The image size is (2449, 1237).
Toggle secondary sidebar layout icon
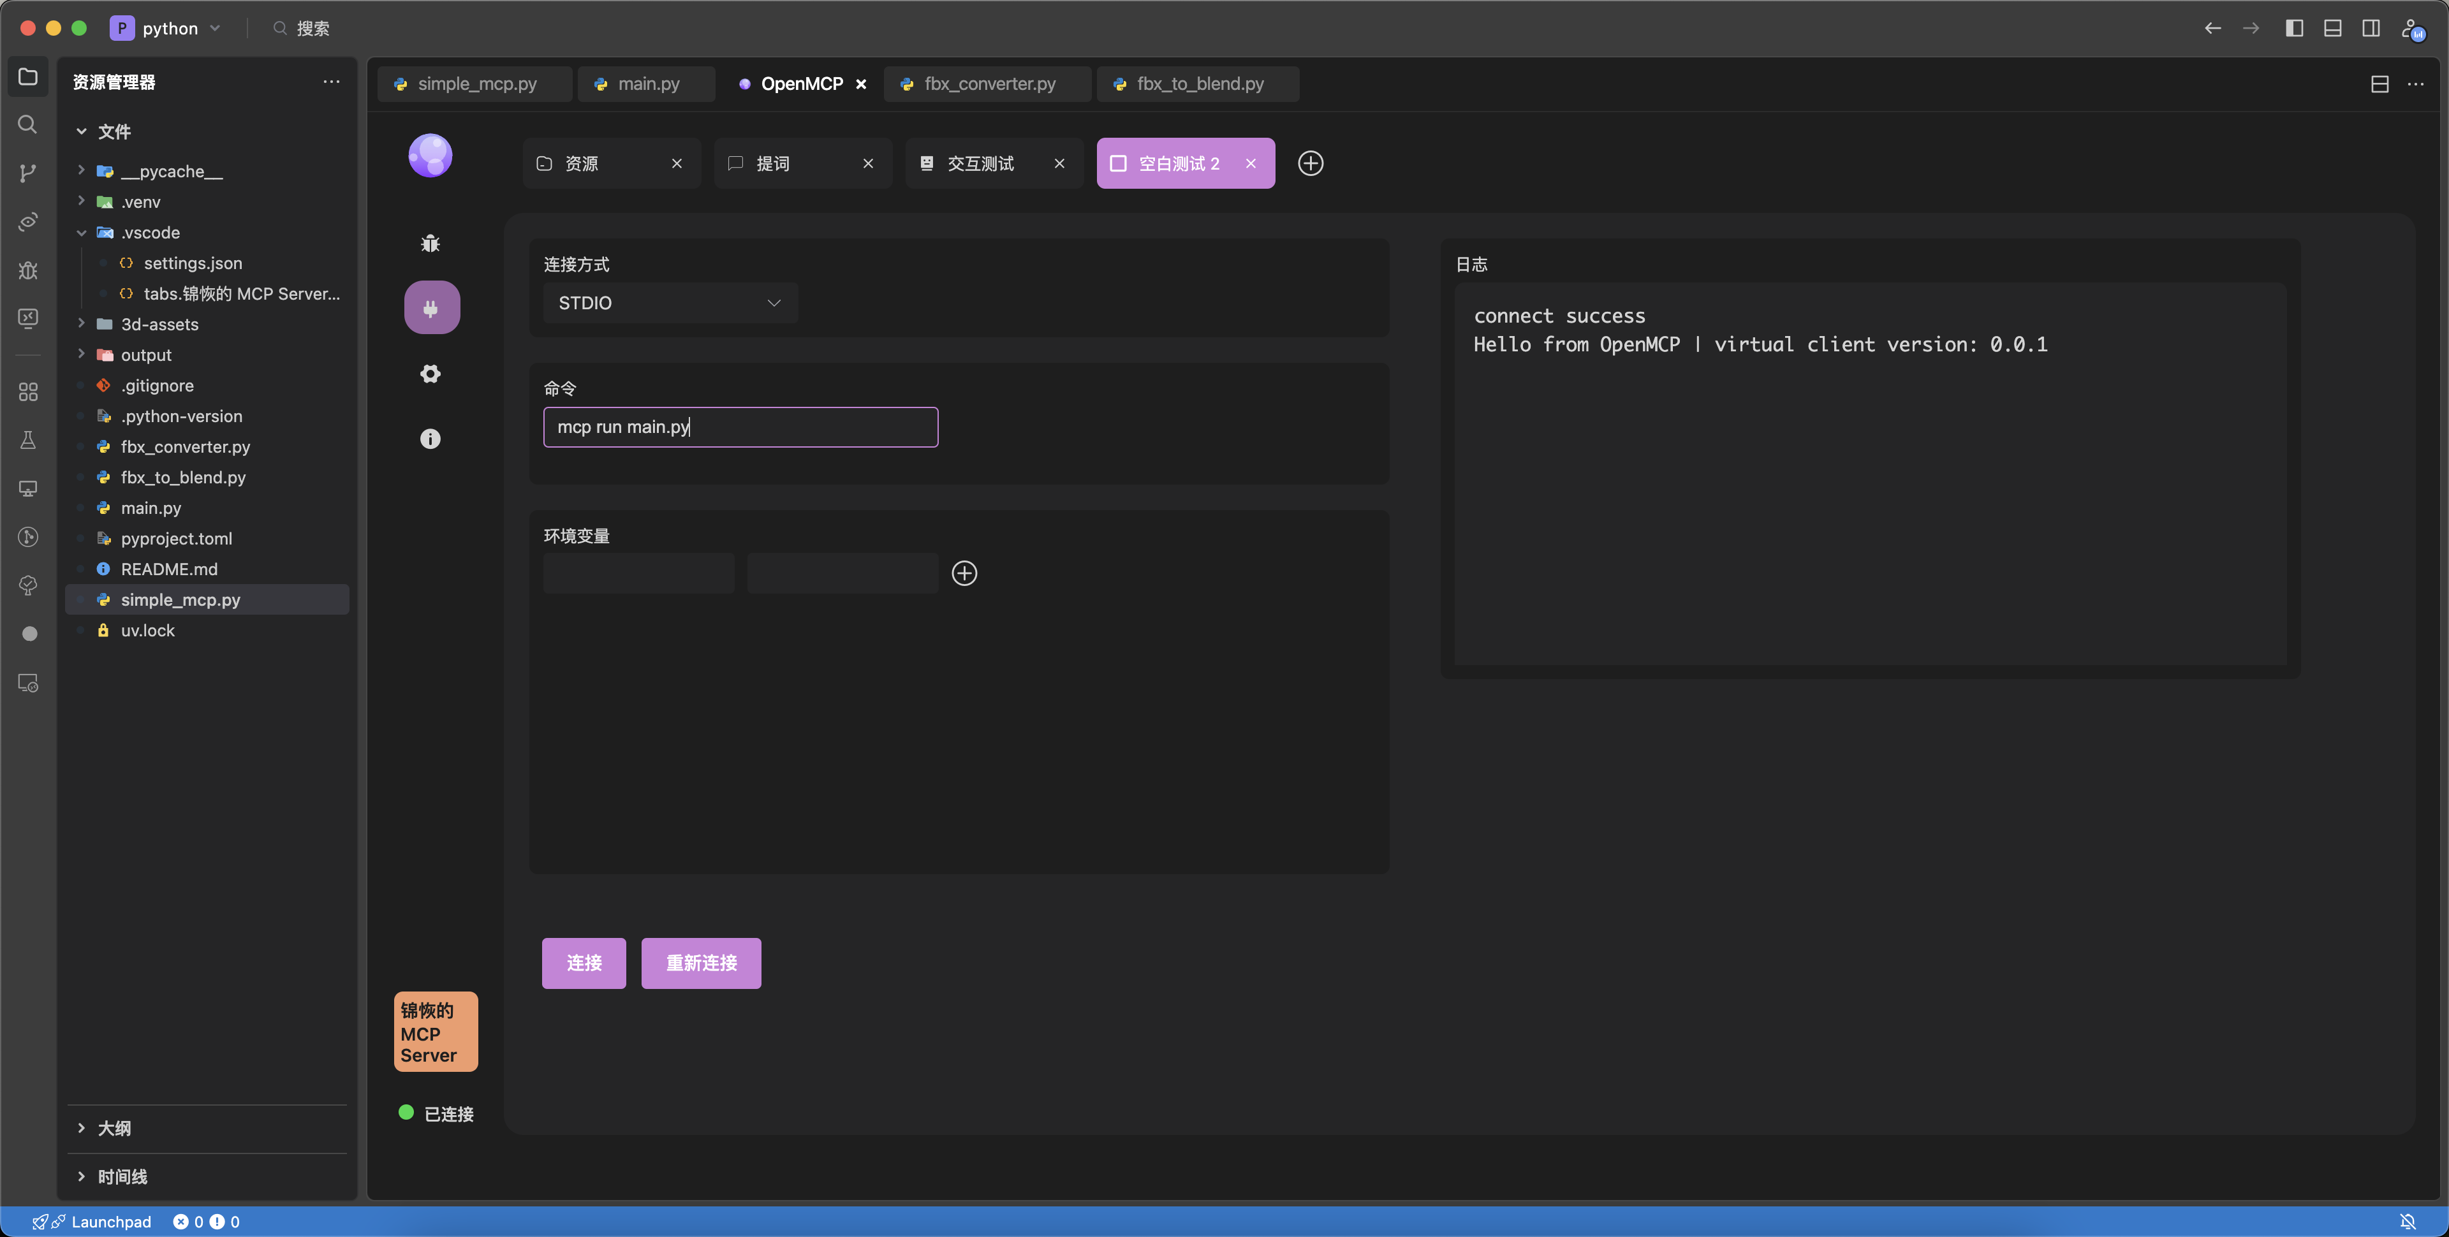(2371, 29)
